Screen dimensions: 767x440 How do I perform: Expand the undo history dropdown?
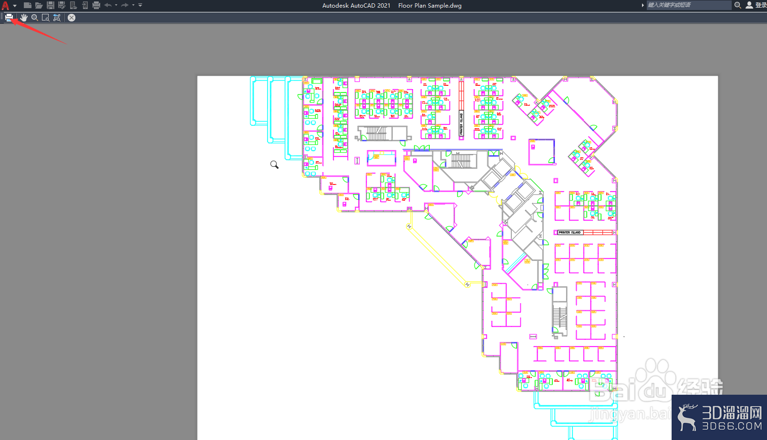coord(116,5)
